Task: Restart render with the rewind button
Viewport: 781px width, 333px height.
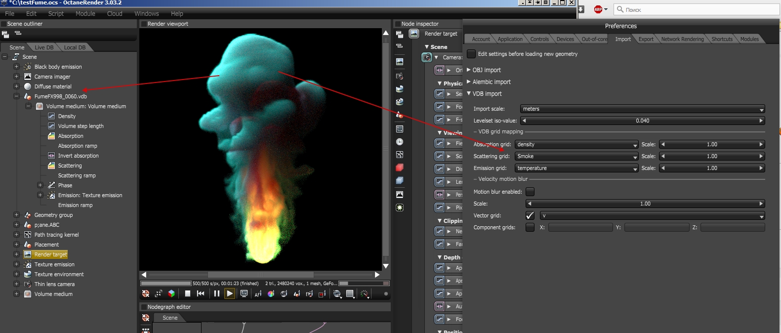Action: (x=201, y=293)
